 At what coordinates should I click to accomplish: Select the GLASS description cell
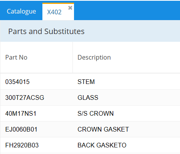coord(88,98)
